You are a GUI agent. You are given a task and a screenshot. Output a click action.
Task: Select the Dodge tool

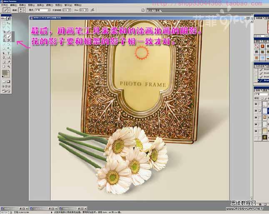click(9, 49)
